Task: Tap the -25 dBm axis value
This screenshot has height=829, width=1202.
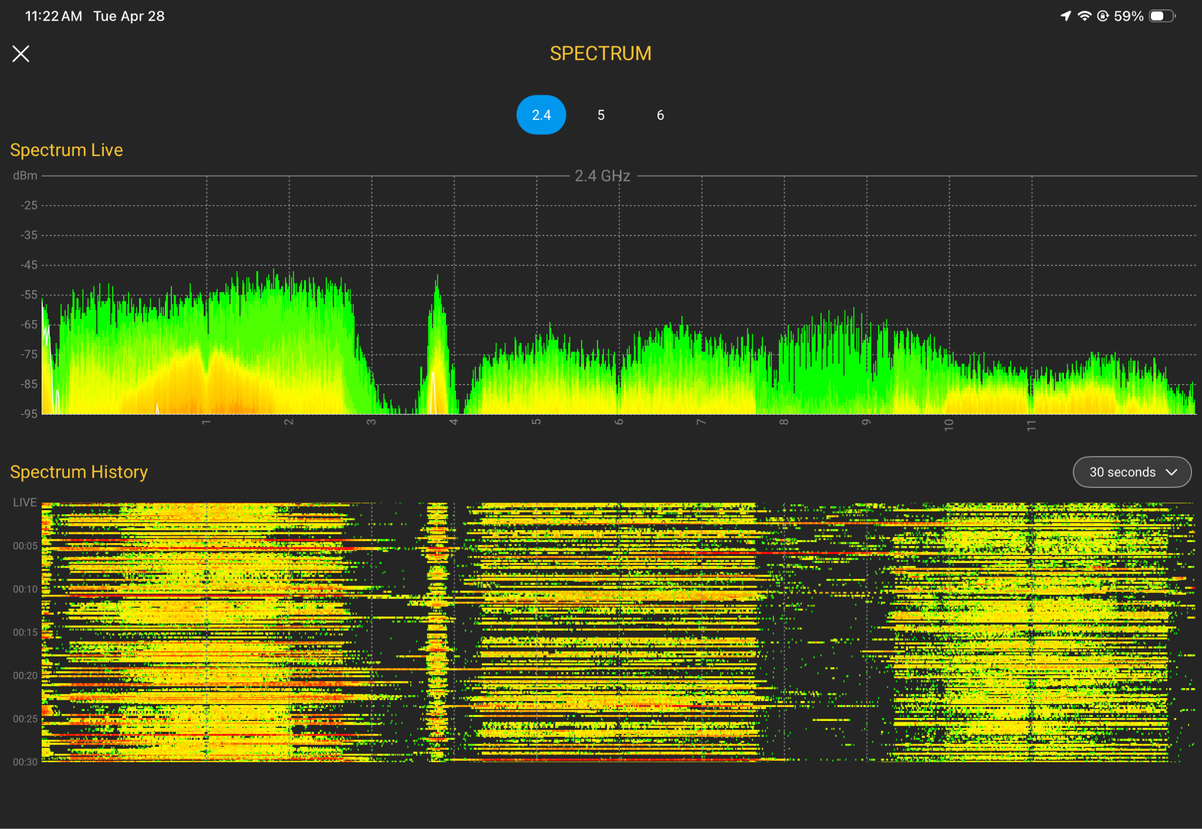Action: (x=29, y=205)
